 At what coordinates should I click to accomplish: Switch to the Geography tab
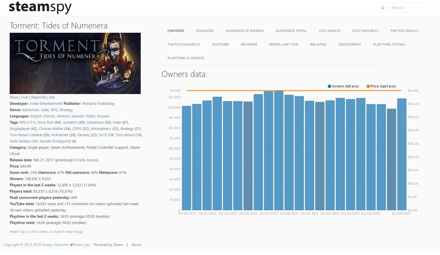(x=349, y=45)
